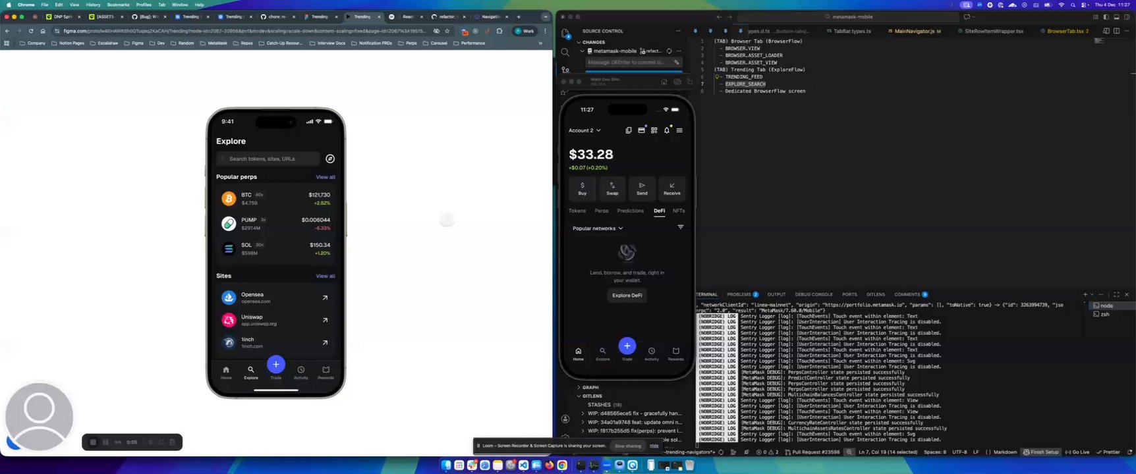Open the Popular networks dropdown
1136x474 pixels.
point(598,228)
